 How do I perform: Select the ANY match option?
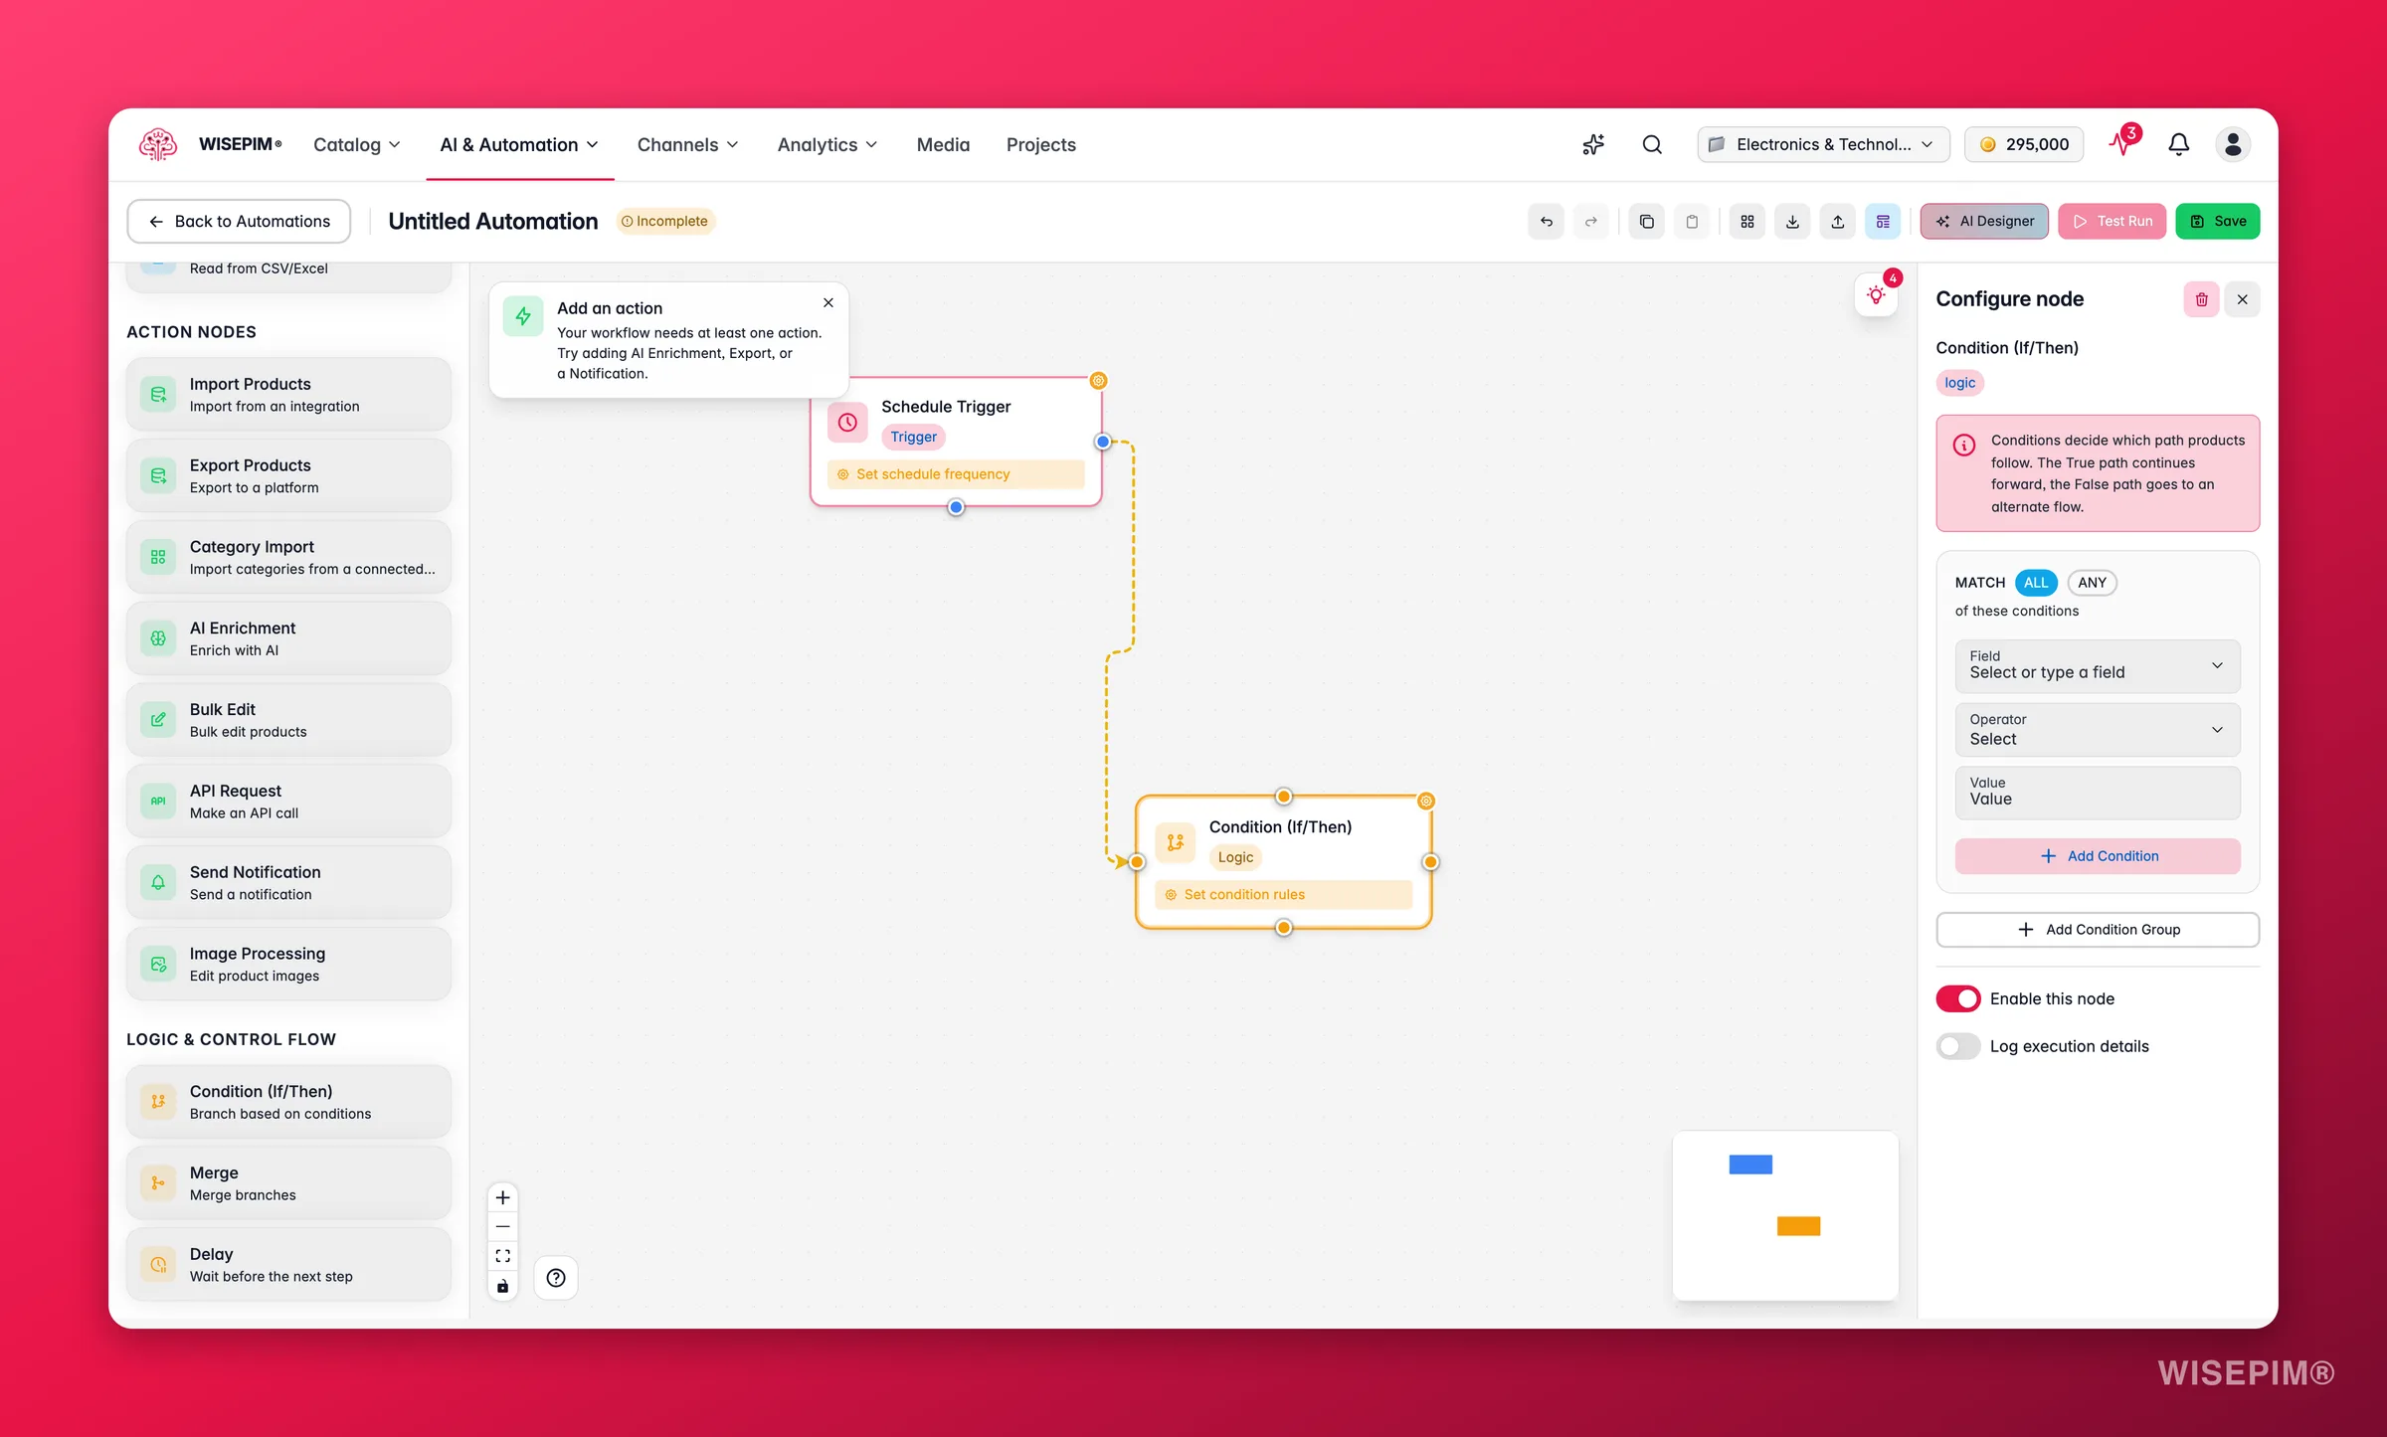click(x=2092, y=583)
